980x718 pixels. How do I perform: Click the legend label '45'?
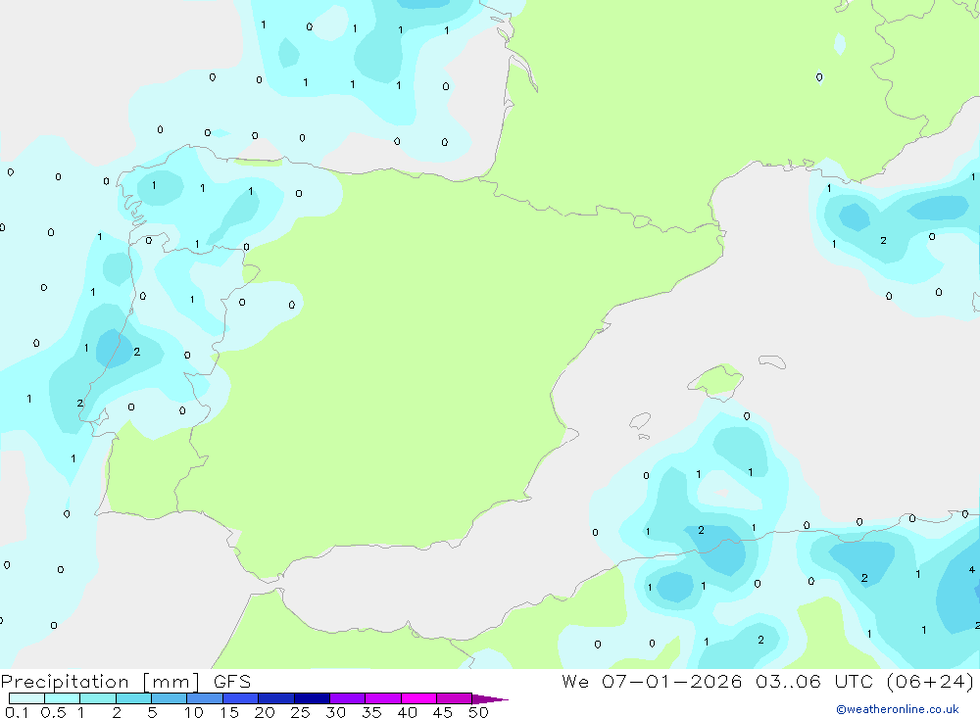tap(443, 712)
